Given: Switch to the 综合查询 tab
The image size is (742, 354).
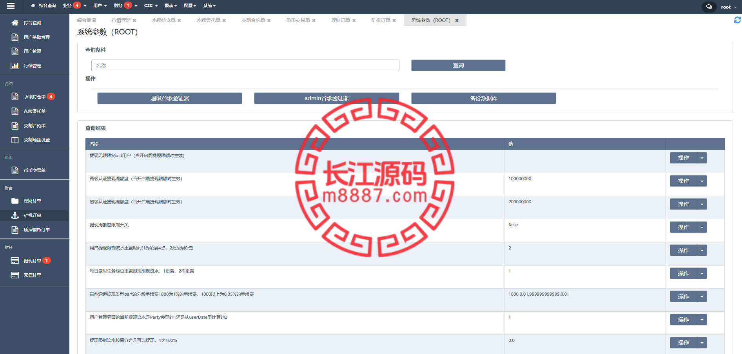Looking at the screenshot, I should 87,20.
